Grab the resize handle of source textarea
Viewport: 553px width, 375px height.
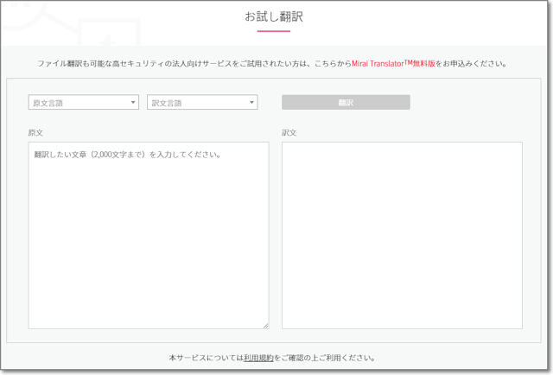point(265,325)
